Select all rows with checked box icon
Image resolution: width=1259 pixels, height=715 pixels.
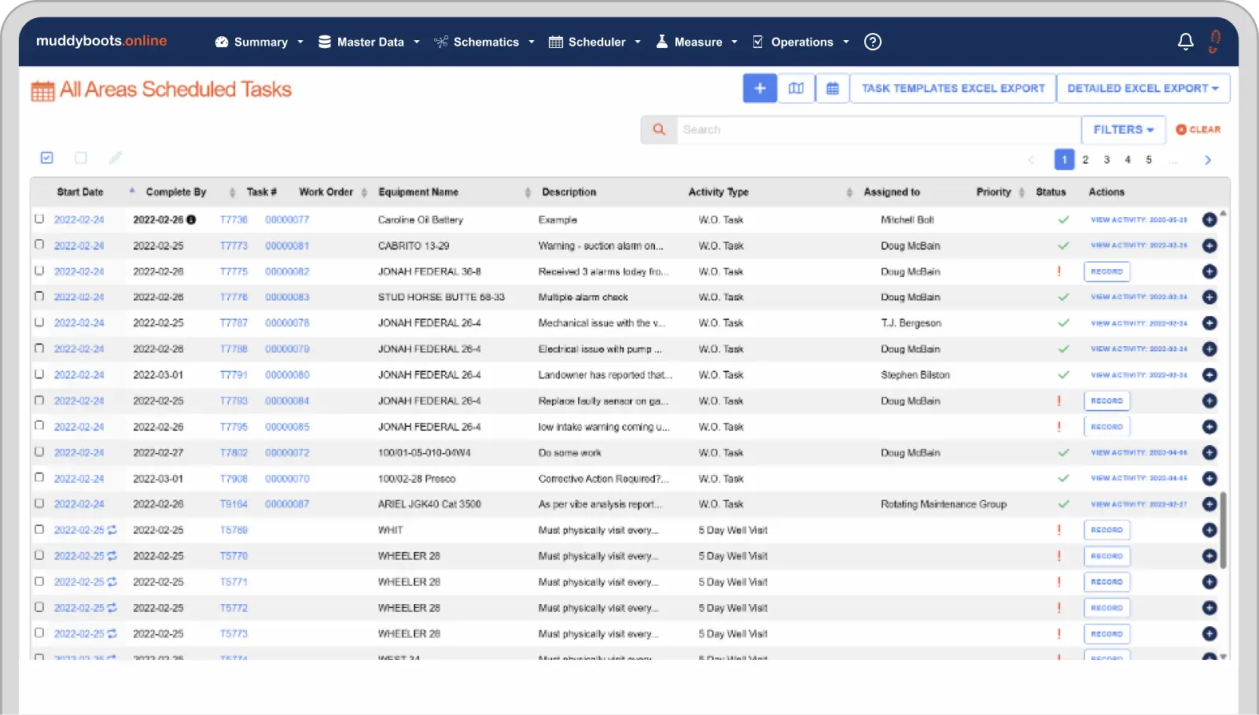click(x=47, y=158)
